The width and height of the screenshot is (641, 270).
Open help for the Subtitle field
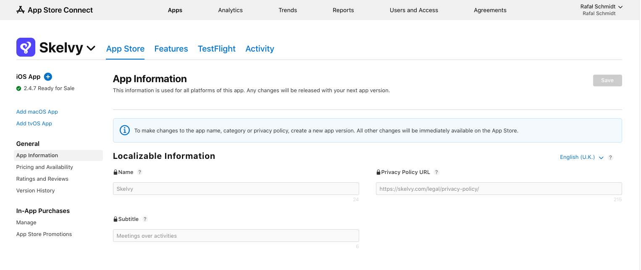(x=145, y=219)
